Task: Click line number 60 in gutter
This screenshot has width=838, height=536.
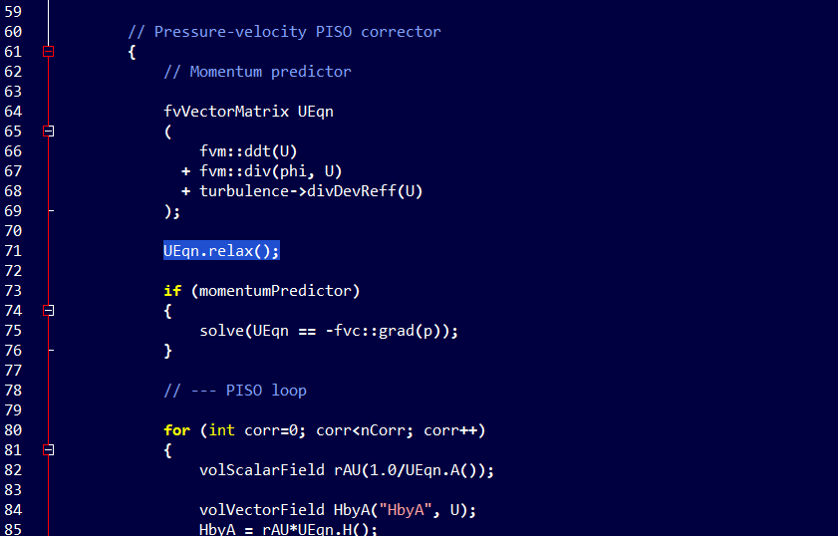Action: click(13, 32)
